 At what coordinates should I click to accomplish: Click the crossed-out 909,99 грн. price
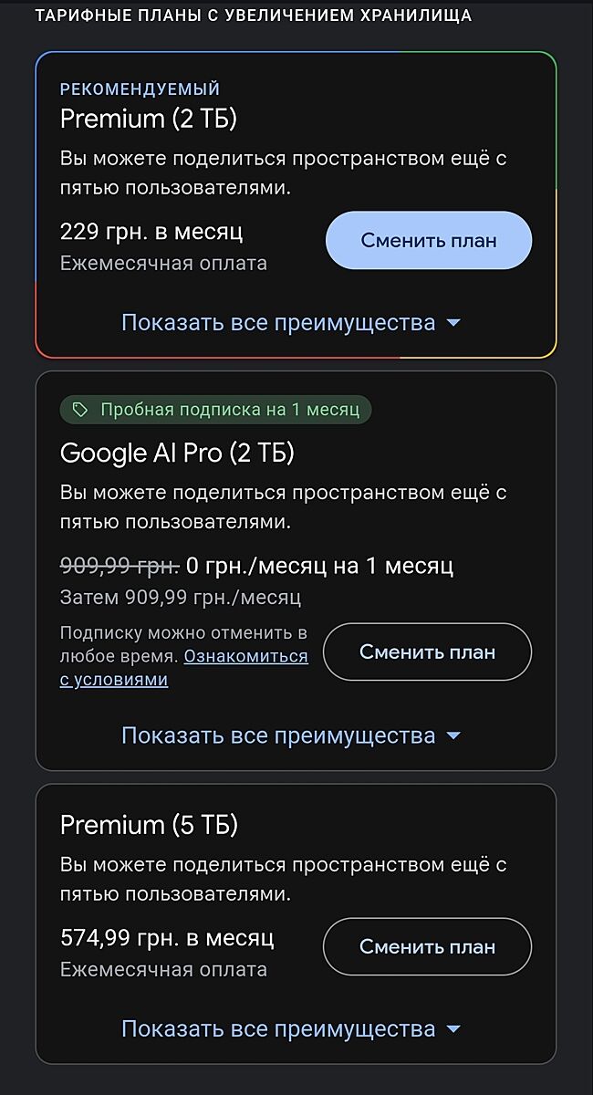pyautogui.click(x=119, y=566)
